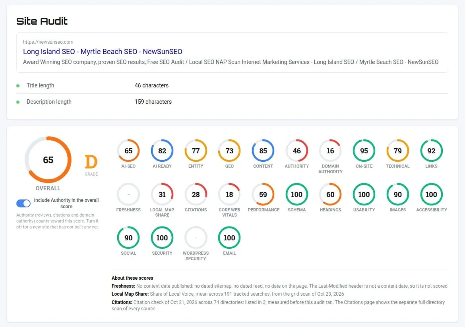This screenshot has height=327, width=465.
Task: Click the PERFORMANCE label text
Action: [x=263, y=210]
